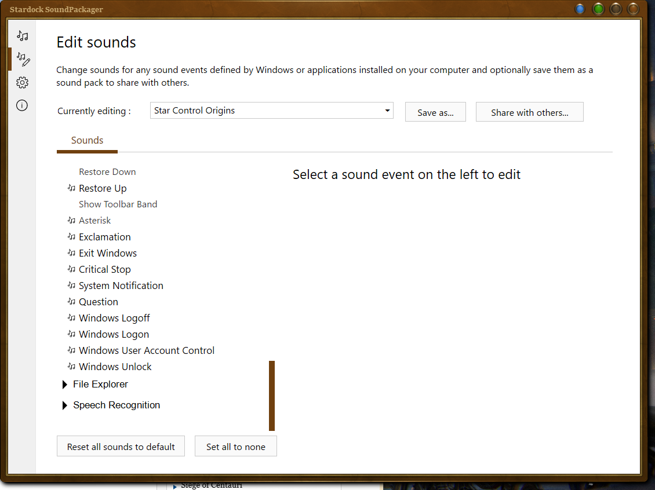The image size is (655, 490).
Task: Click the music icon beside Windows Logon
Action: point(71,334)
